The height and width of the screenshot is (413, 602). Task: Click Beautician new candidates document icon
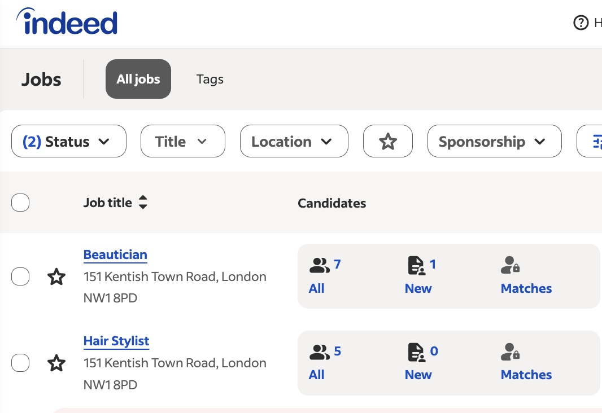tap(416, 265)
